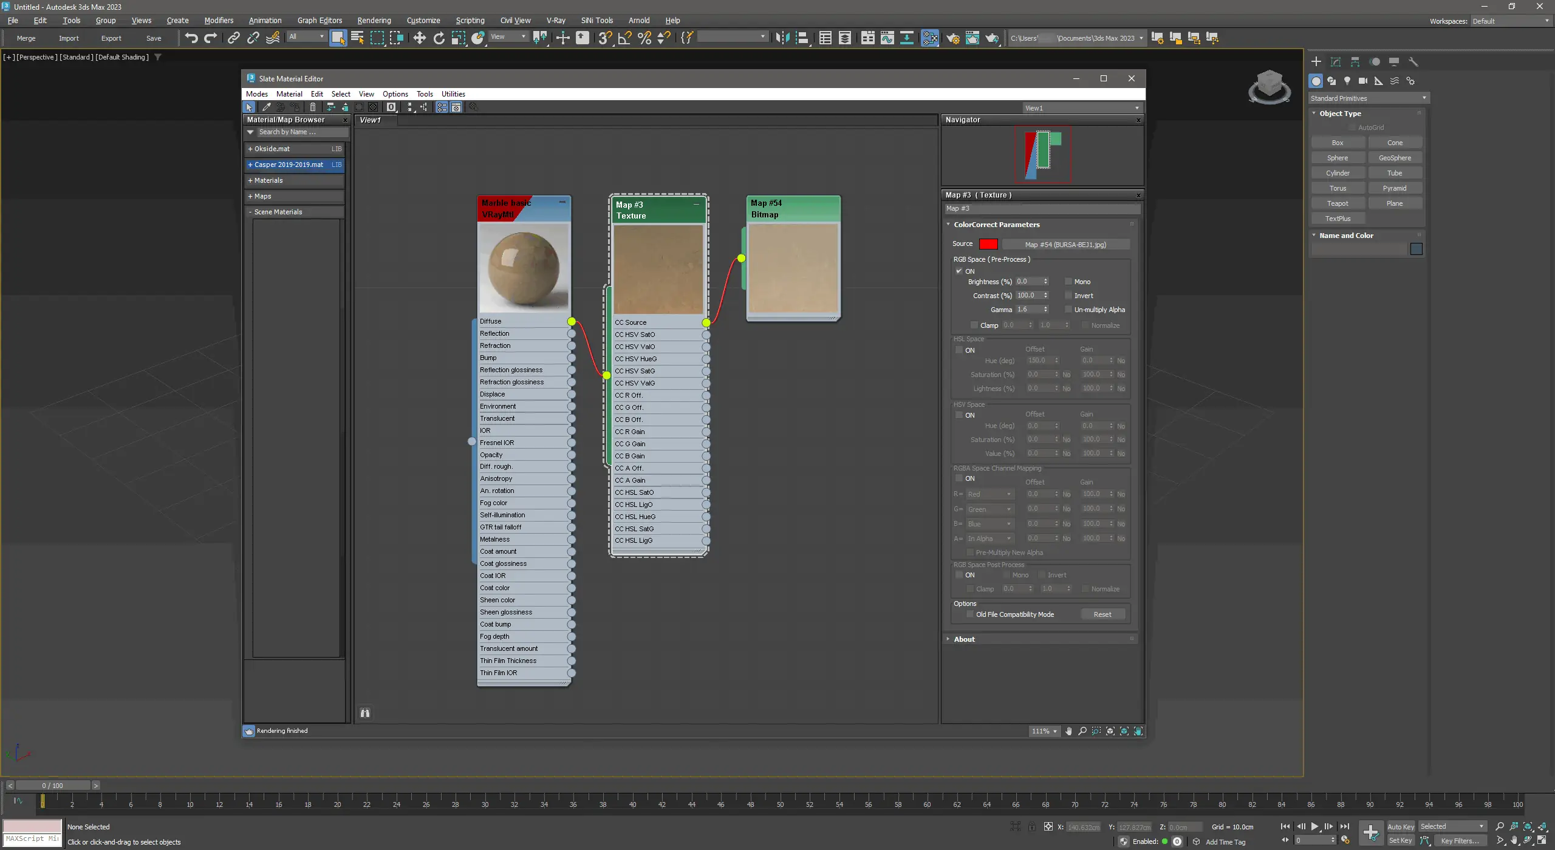Open the Utilities menu in Slate editor
This screenshot has height=850, width=1555.
tap(453, 94)
